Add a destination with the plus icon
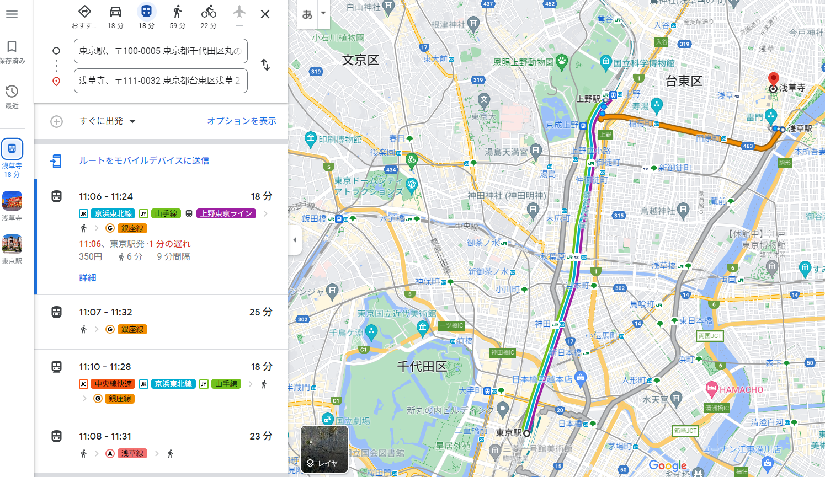This screenshot has width=825, height=477. pos(56,121)
